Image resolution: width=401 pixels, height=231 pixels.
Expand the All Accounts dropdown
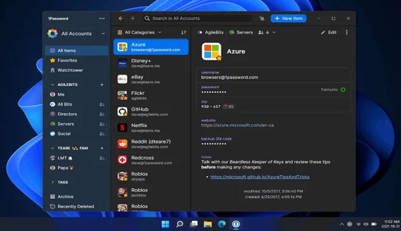pos(103,33)
